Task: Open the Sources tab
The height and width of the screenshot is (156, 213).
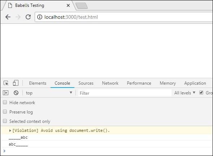Action: coord(86,83)
